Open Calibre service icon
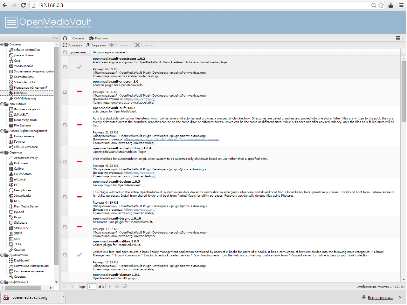 point(11,169)
